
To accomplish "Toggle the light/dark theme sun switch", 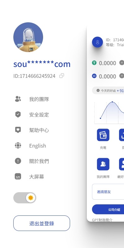I will tap(25, 198).
